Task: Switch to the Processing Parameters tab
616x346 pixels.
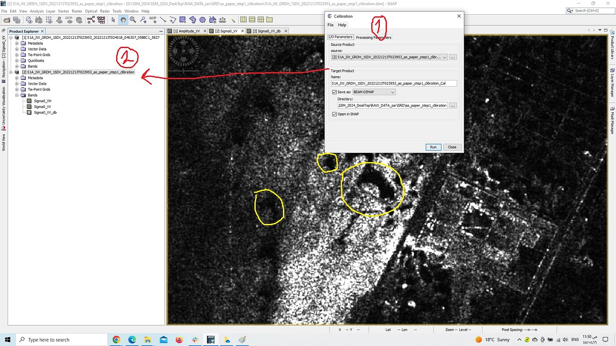Action: 373,37
